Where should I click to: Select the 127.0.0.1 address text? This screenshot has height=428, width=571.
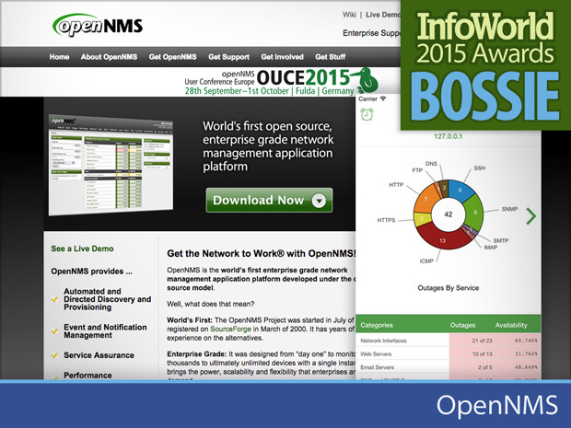click(x=448, y=136)
